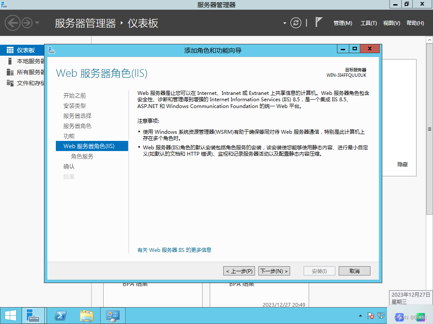Click the wizard title bar icon
433x324 pixels.
[x=52, y=51]
